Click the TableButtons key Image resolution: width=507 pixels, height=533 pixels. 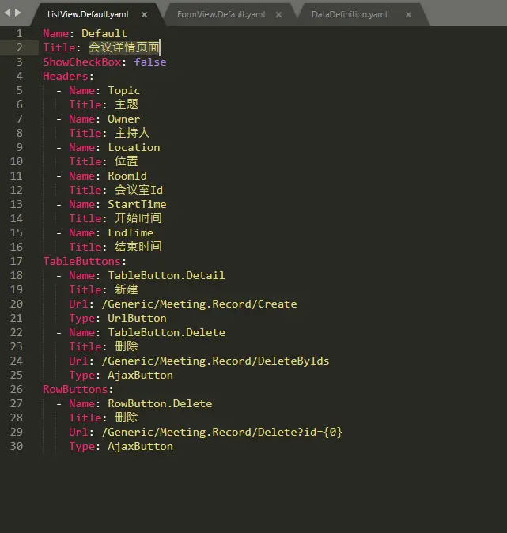point(81,261)
